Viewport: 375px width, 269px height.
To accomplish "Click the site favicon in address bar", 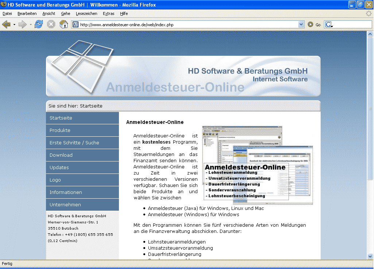I will pyautogui.click(x=76, y=25).
